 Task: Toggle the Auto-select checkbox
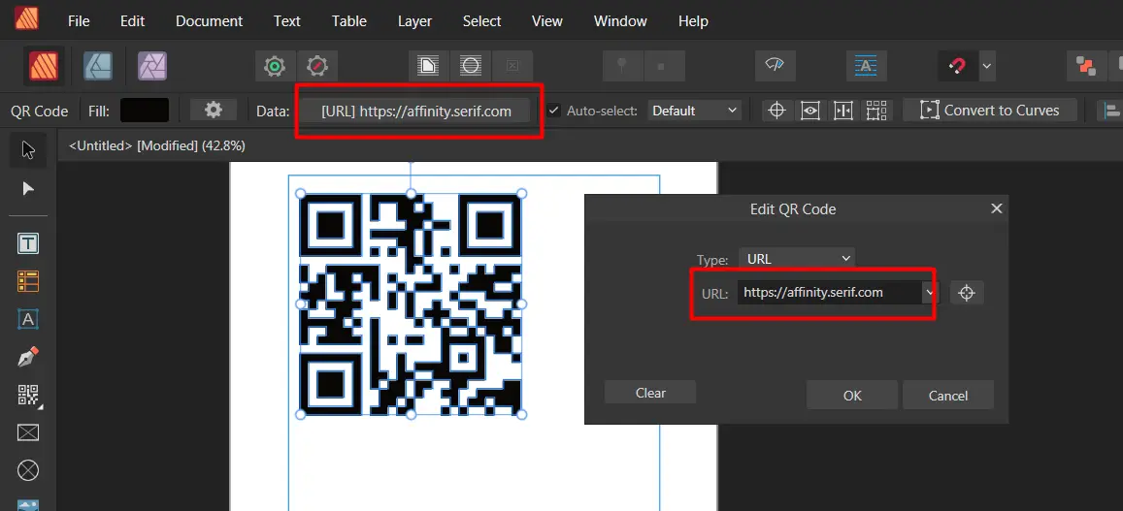click(553, 111)
